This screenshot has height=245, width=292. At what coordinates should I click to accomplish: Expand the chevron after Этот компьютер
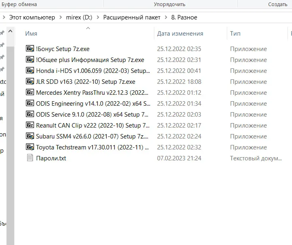point(60,17)
